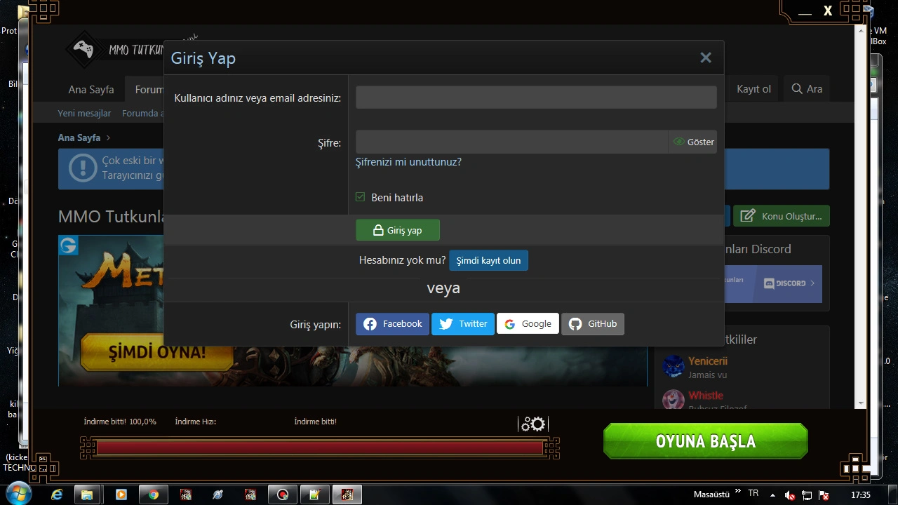Click into the Şifre password field

point(511,142)
